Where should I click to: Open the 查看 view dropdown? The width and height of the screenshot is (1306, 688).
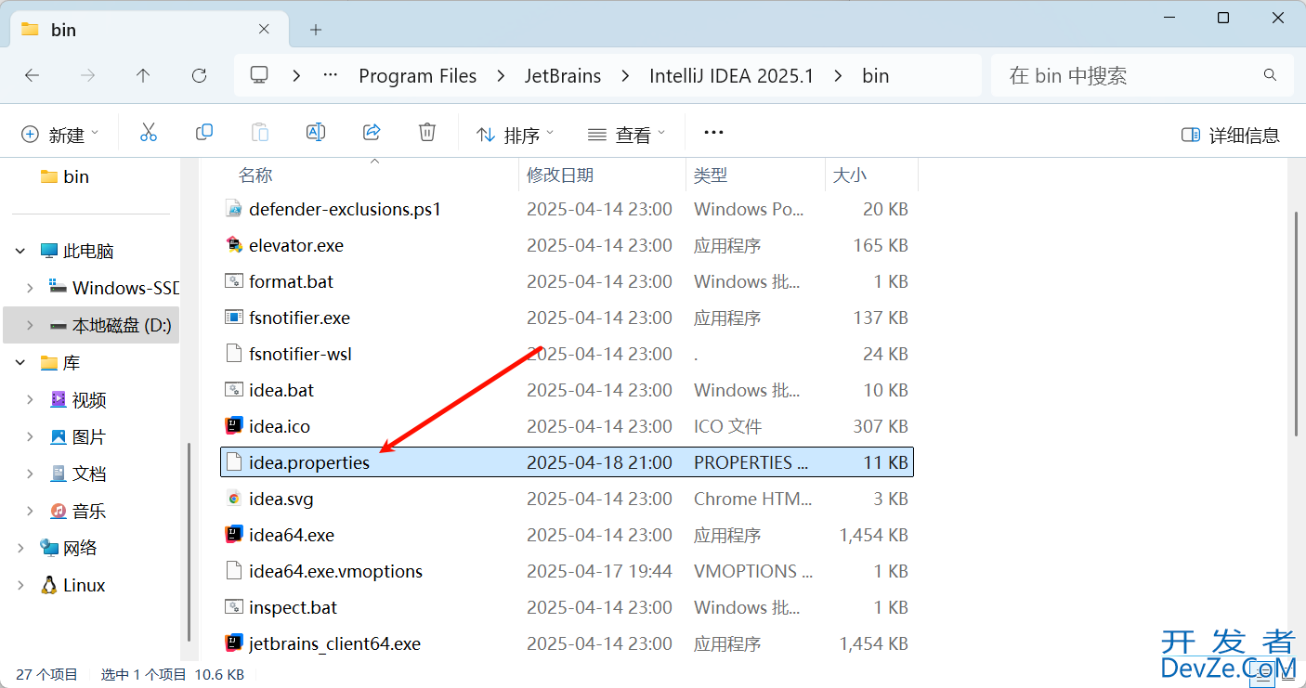[x=627, y=135]
